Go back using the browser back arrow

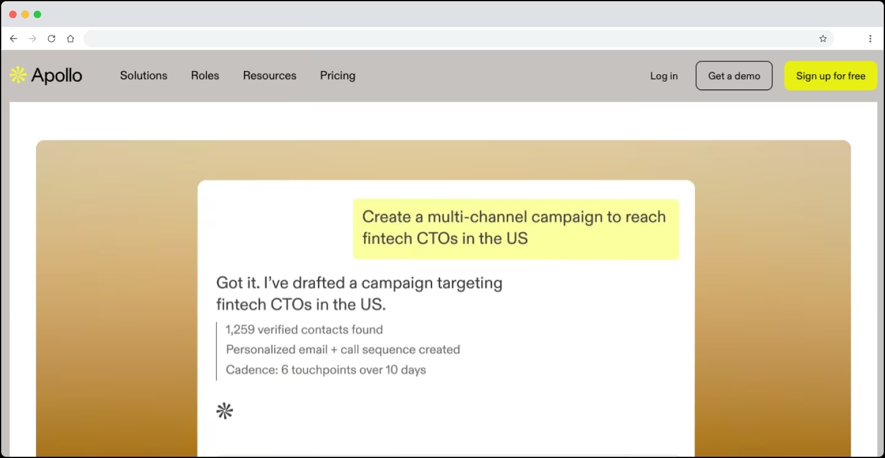coord(13,39)
